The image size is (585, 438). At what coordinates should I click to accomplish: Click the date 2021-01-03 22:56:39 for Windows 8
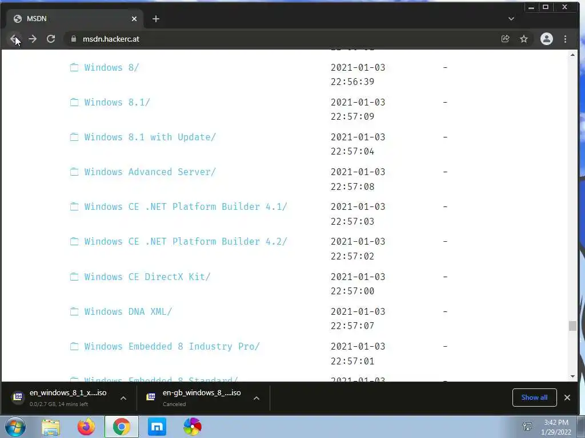click(x=358, y=75)
